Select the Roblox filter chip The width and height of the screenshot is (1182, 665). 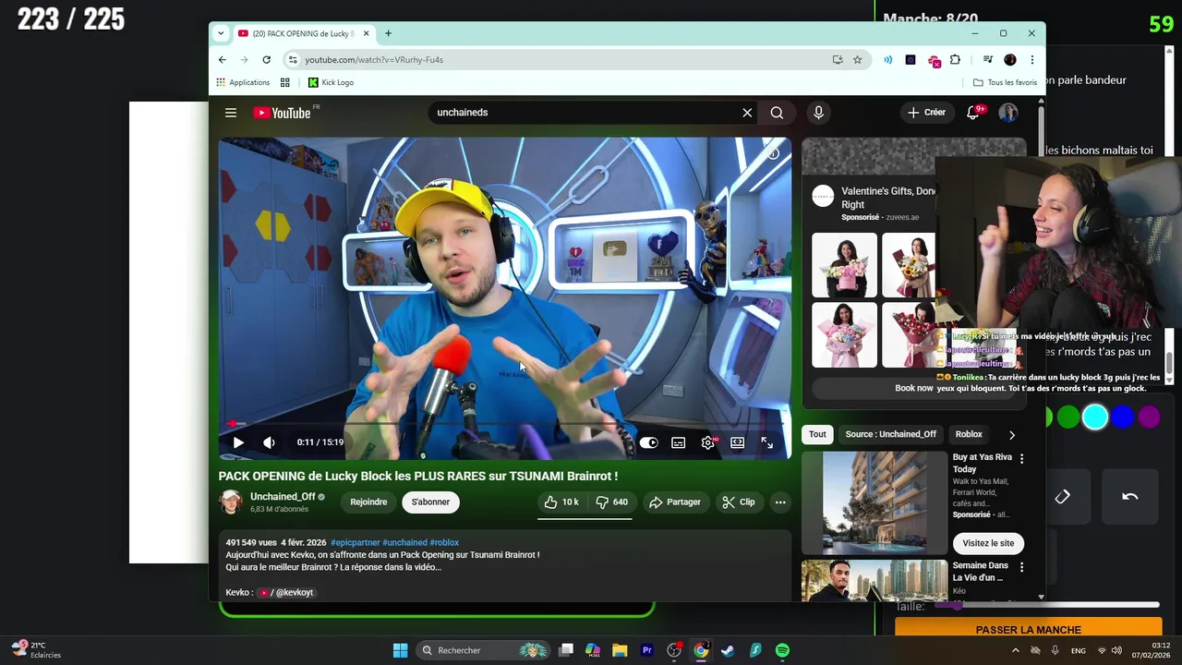tap(969, 434)
